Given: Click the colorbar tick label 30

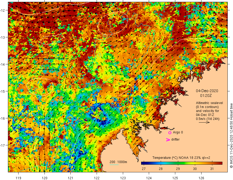Looking at the screenshot, I should [195, 169].
